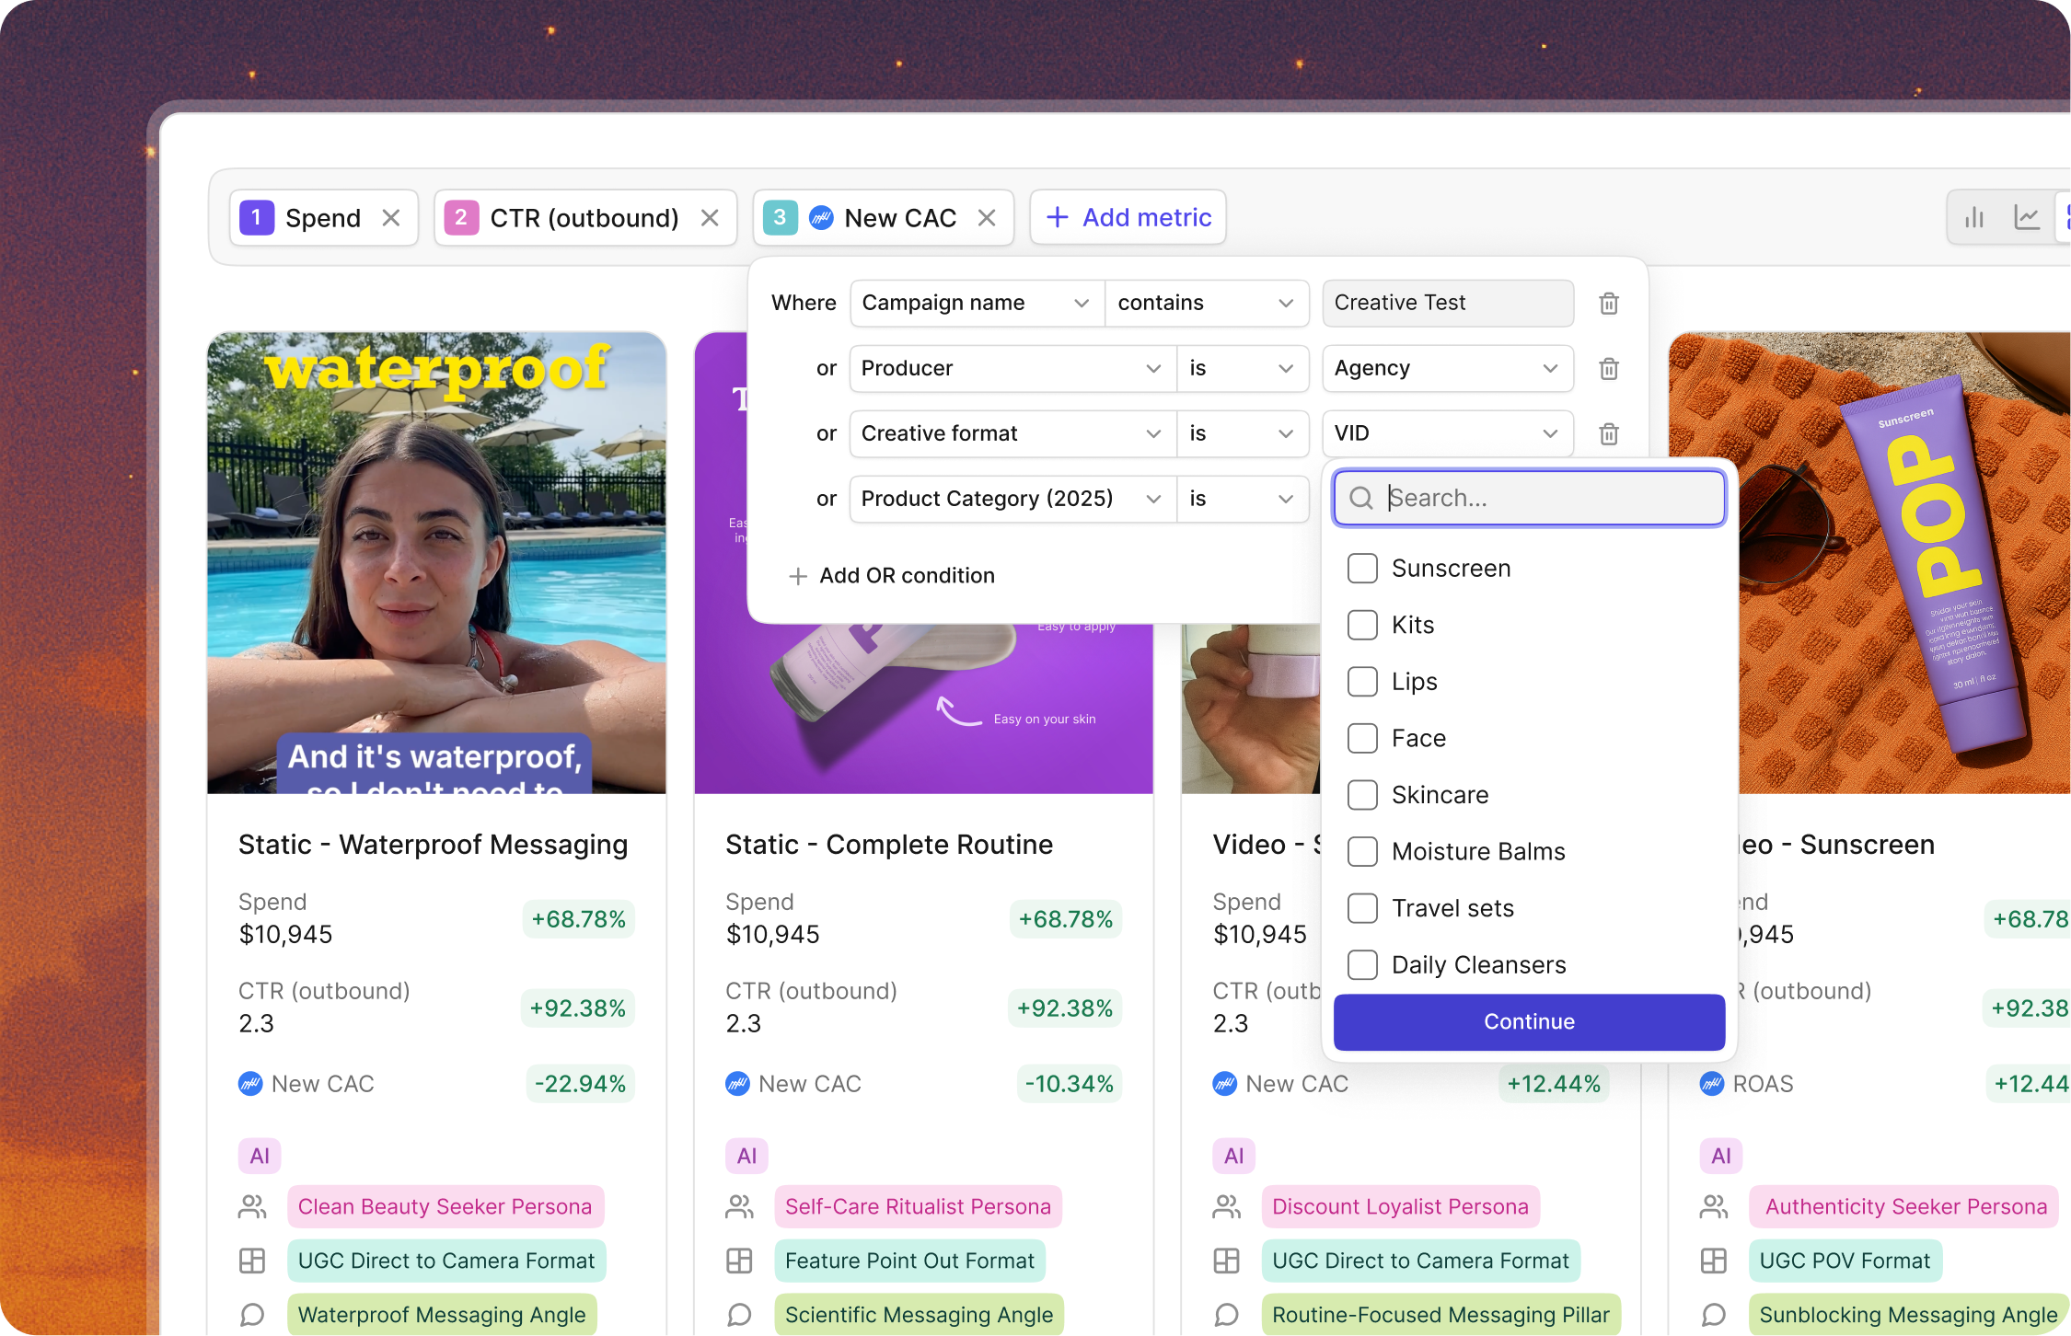Image resolution: width=2071 pixels, height=1336 pixels.
Task: Click Add OR condition
Action: click(892, 576)
